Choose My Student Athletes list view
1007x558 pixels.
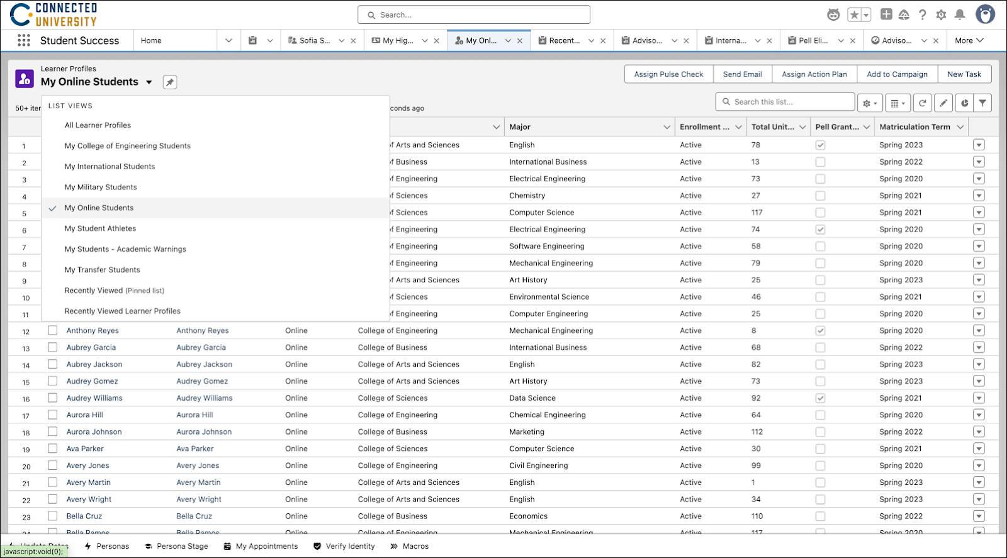pos(215,228)
